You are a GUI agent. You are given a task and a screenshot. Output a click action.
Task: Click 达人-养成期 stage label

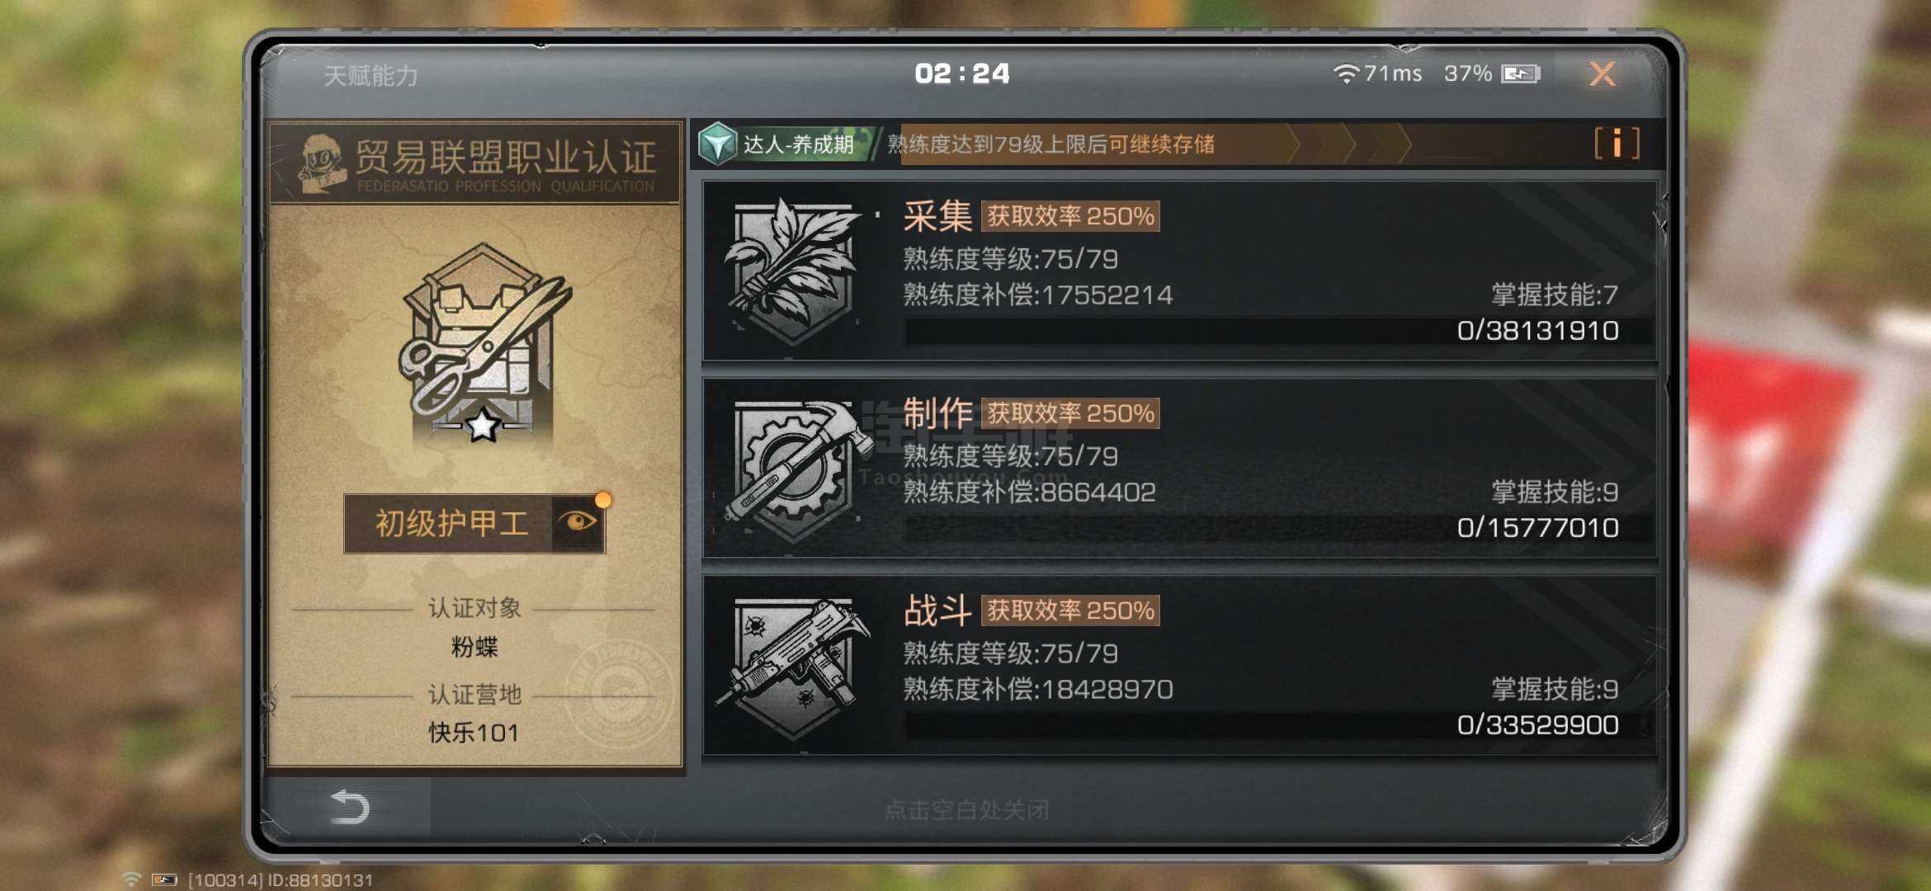click(798, 145)
